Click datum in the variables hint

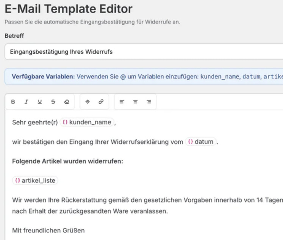(x=252, y=77)
